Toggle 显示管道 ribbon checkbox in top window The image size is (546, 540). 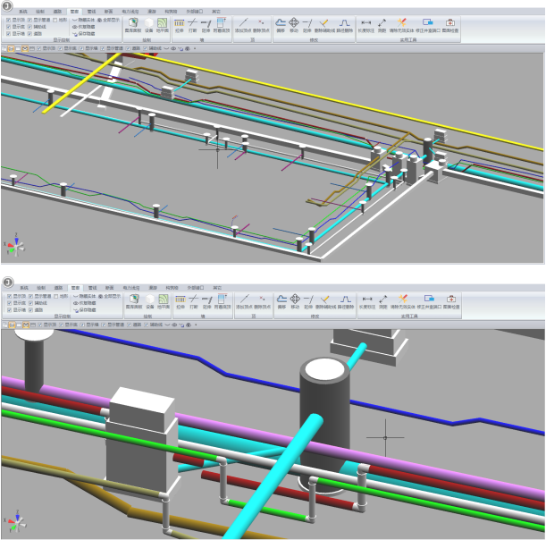29,20
